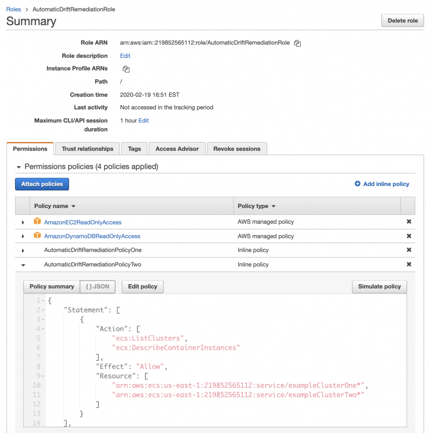The height and width of the screenshot is (433, 431).
Task: Sort the table by Policy type
Action: 257,206
